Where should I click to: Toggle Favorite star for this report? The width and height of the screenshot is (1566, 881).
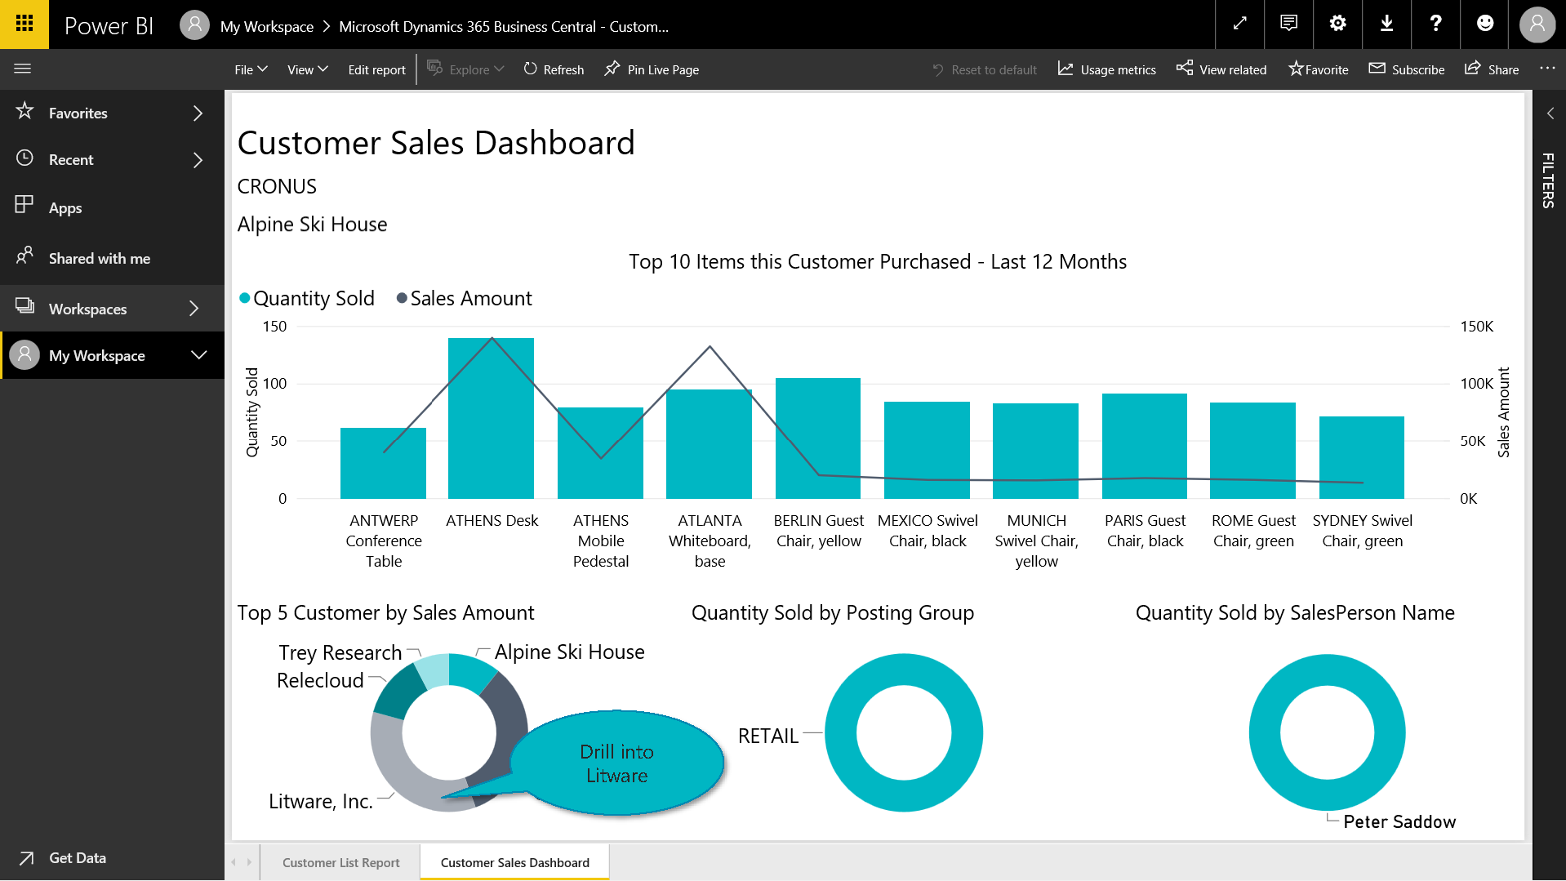[1318, 69]
